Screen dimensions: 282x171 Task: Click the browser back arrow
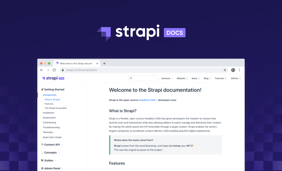42,70
